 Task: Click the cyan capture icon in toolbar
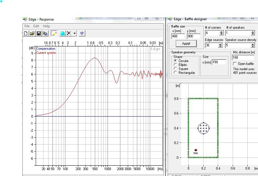(63, 34)
